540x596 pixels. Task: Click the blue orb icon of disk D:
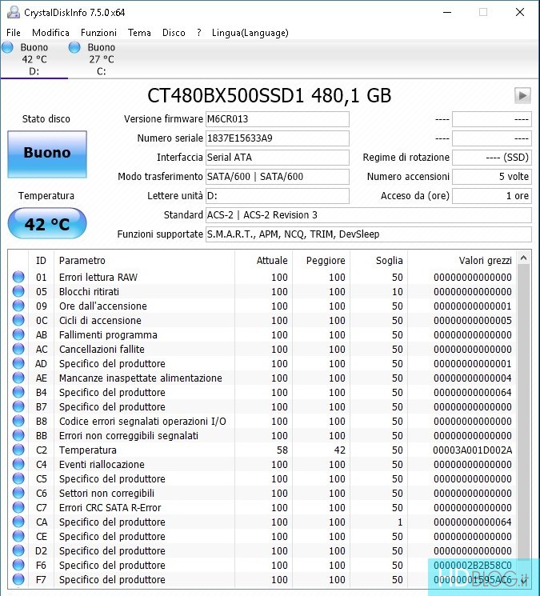pyautogui.click(x=7, y=48)
